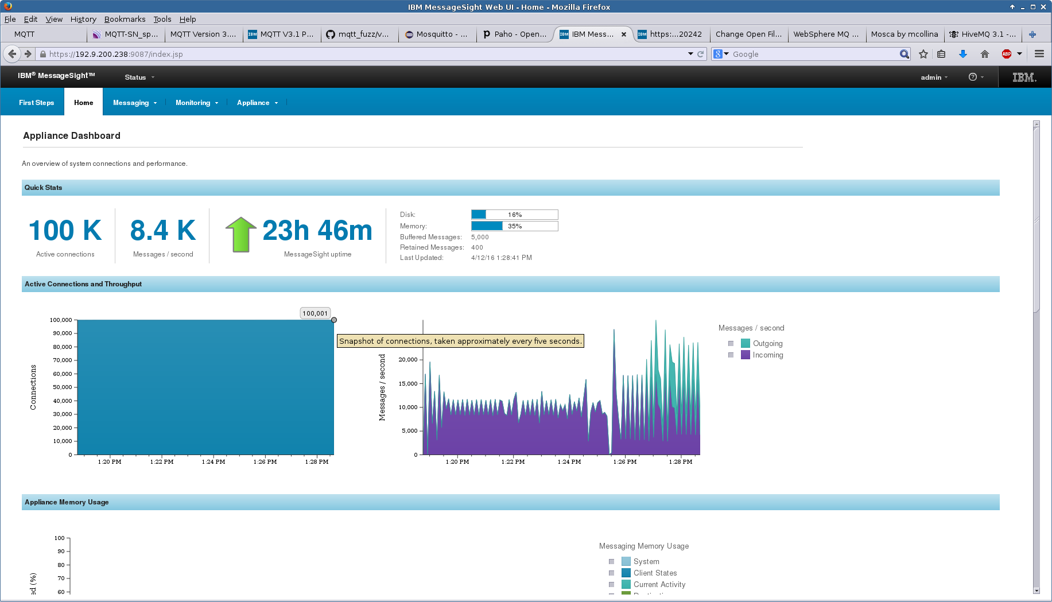
Task: Open the Bookmarks menu
Action: [x=125, y=19]
